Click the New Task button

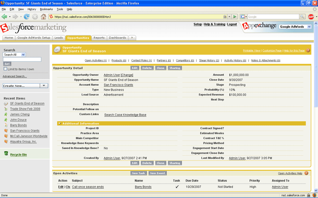[138, 173]
